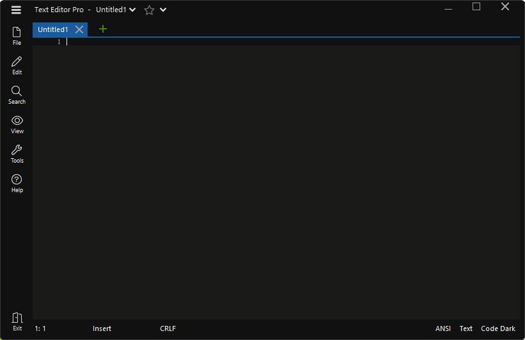Open the hamburger main menu
The image size is (525, 340).
[x=16, y=10]
